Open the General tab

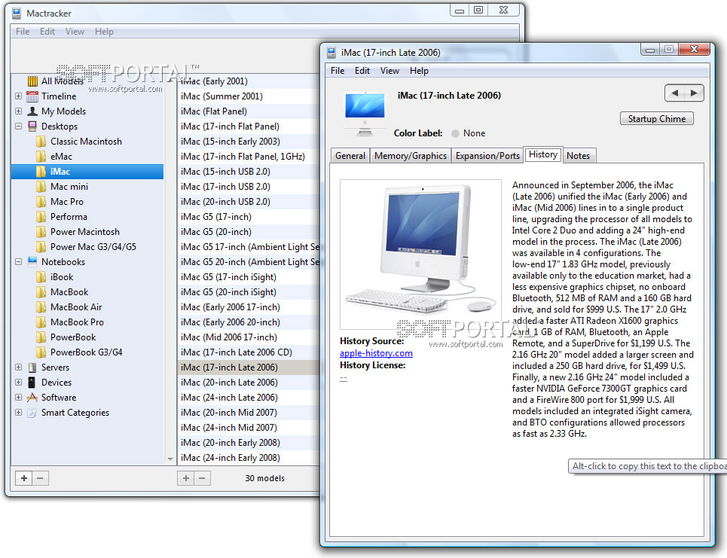point(350,156)
